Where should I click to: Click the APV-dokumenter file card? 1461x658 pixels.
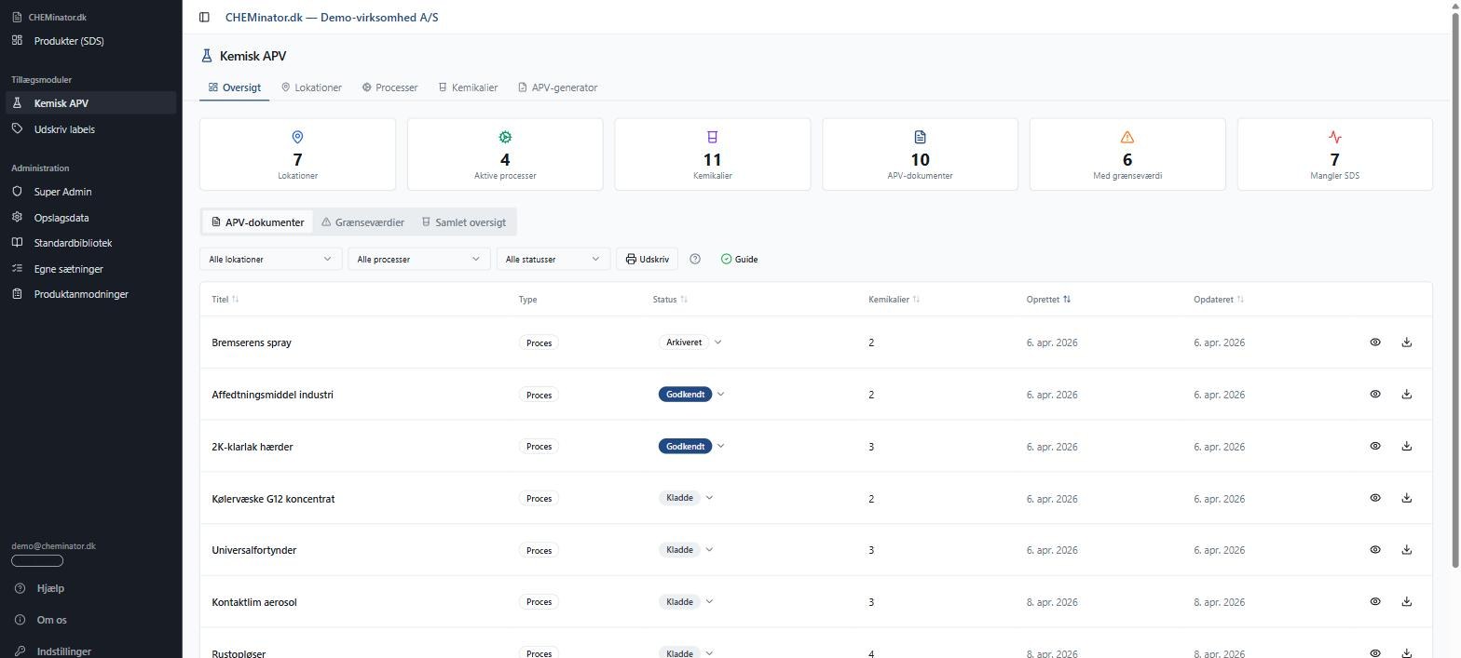(920, 154)
